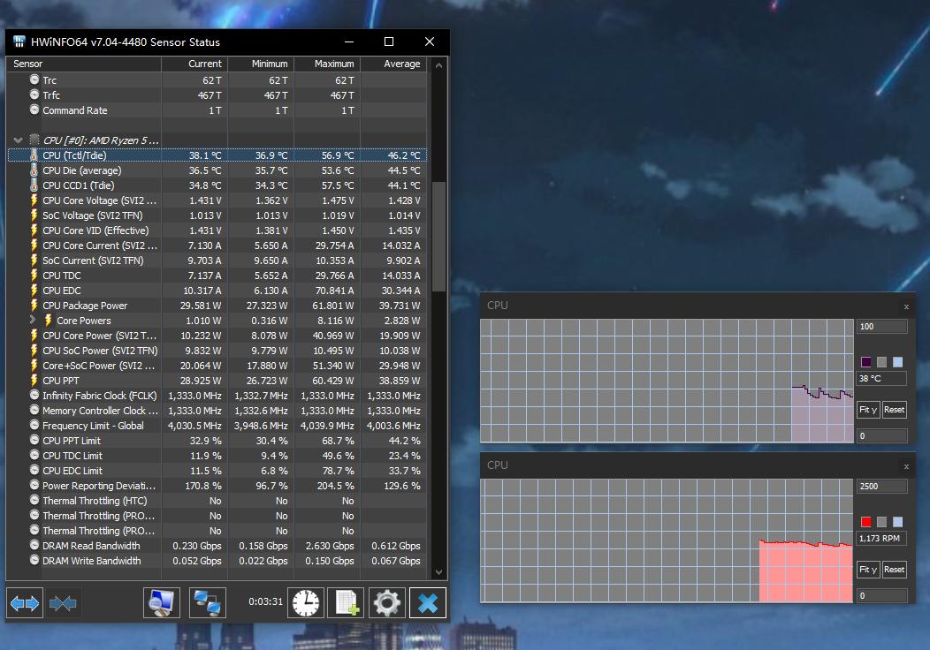Reset the elapsed timer clock icon
930x650 pixels.
[x=306, y=603]
